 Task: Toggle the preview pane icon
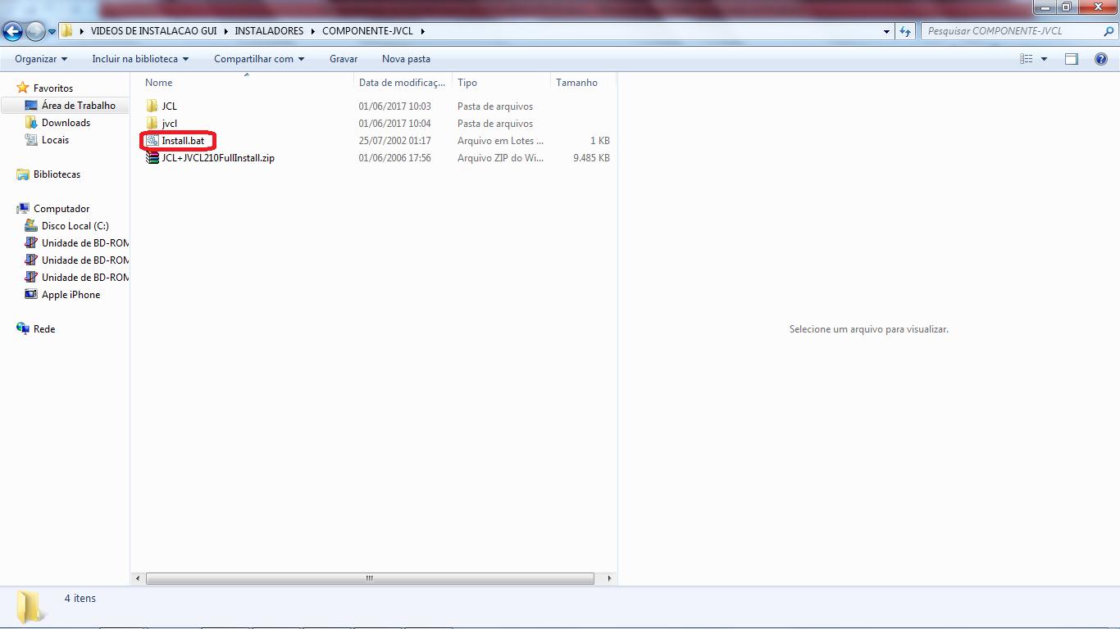coord(1072,59)
